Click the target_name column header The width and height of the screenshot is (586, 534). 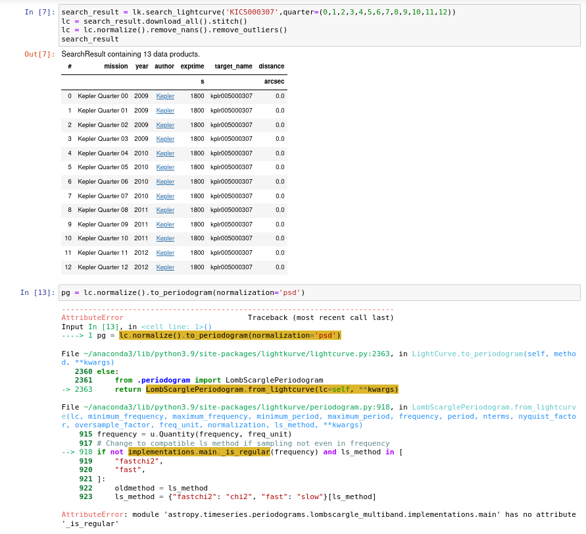coord(233,66)
